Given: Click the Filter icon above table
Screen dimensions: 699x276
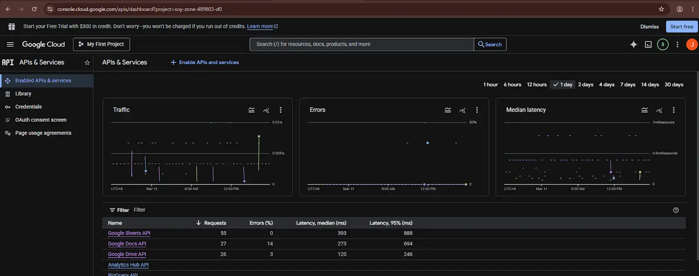Looking at the screenshot, I should 112,210.
